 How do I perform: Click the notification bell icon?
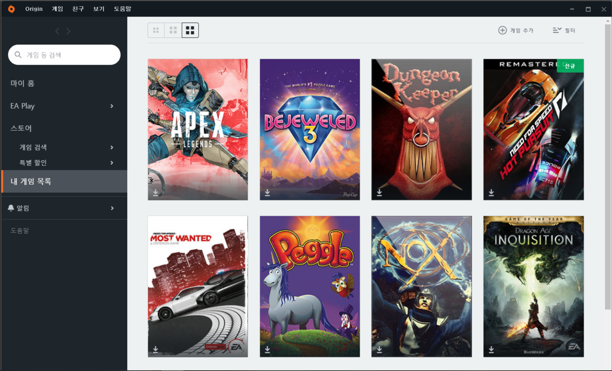pos(11,208)
